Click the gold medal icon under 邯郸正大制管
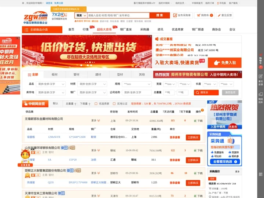The width and height of the screenshot is (264, 198). (27, 175)
